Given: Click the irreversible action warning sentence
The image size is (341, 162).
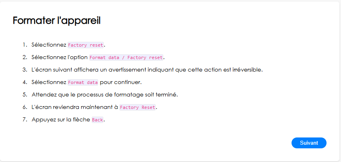Looking at the screenshot, I should click(x=147, y=70).
